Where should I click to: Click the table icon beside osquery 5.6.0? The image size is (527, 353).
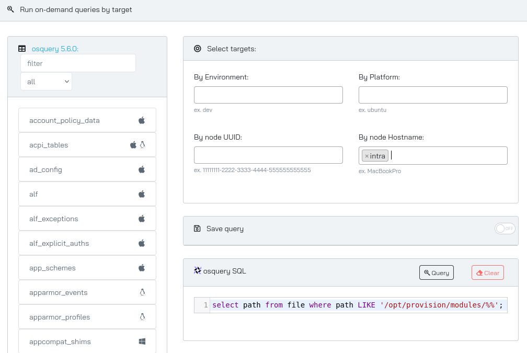(x=22, y=49)
